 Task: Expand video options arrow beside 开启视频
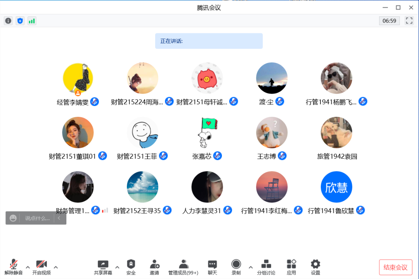coord(56,267)
